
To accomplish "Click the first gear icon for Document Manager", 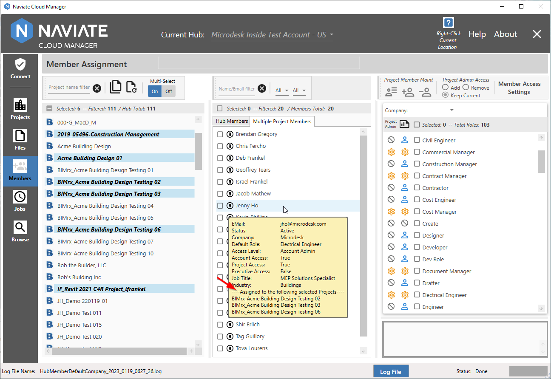I will pyautogui.click(x=391, y=271).
